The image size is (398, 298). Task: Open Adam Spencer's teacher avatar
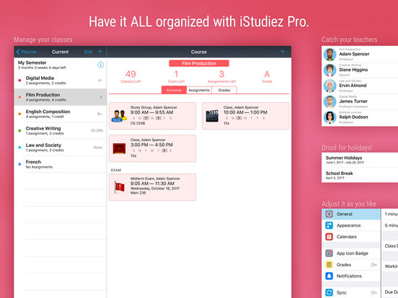pos(330,54)
